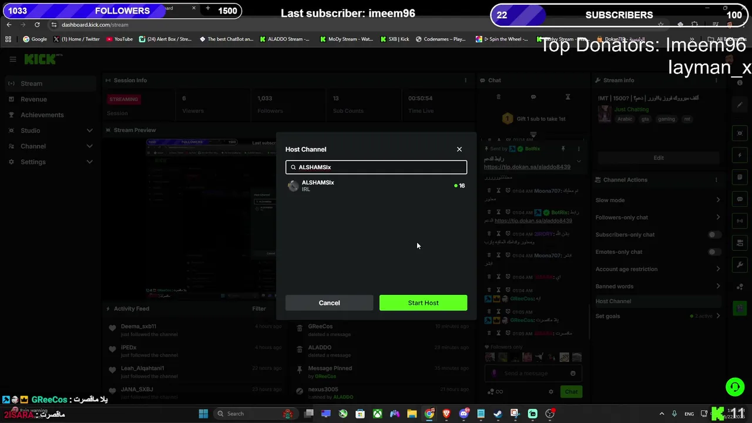Click the chat bubble icon in right rail
The height and width of the screenshot is (423, 752).
click(x=740, y=199)
